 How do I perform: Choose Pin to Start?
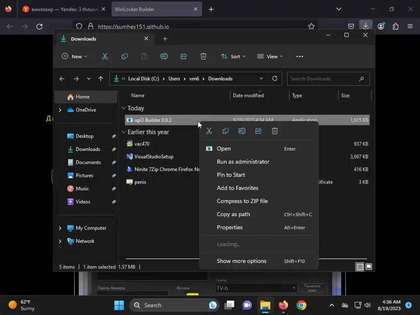point(259,175)
